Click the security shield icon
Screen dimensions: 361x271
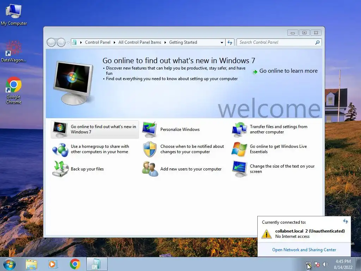tap(149, 149)
